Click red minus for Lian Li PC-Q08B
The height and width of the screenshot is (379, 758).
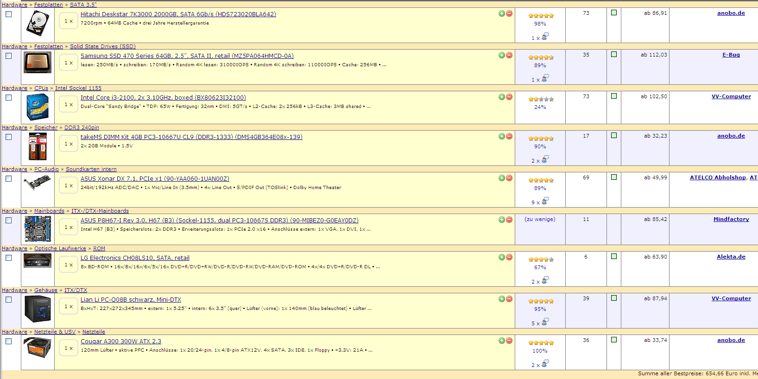509,299
